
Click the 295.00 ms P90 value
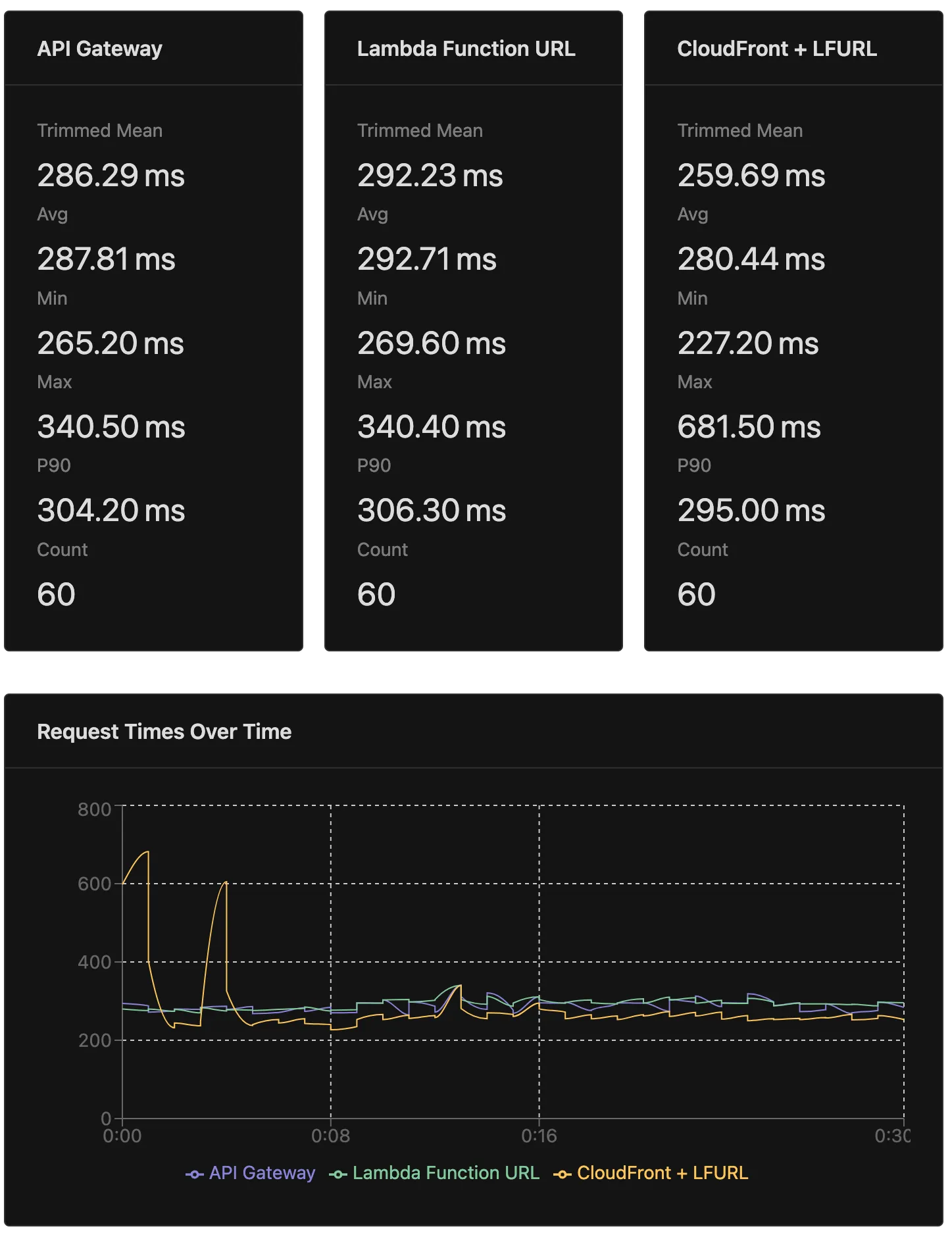pyautogui.click(x=751, y=511)
